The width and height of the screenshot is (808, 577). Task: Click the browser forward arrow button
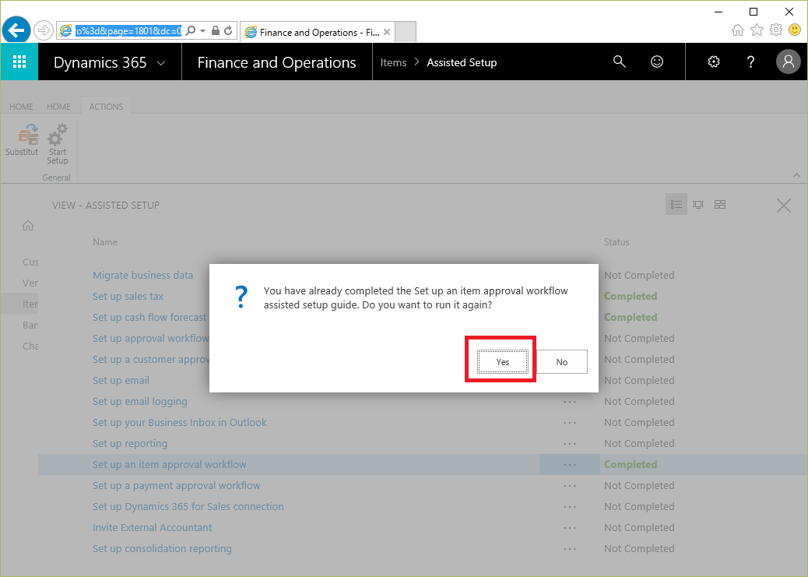click(x=44, y=31)
